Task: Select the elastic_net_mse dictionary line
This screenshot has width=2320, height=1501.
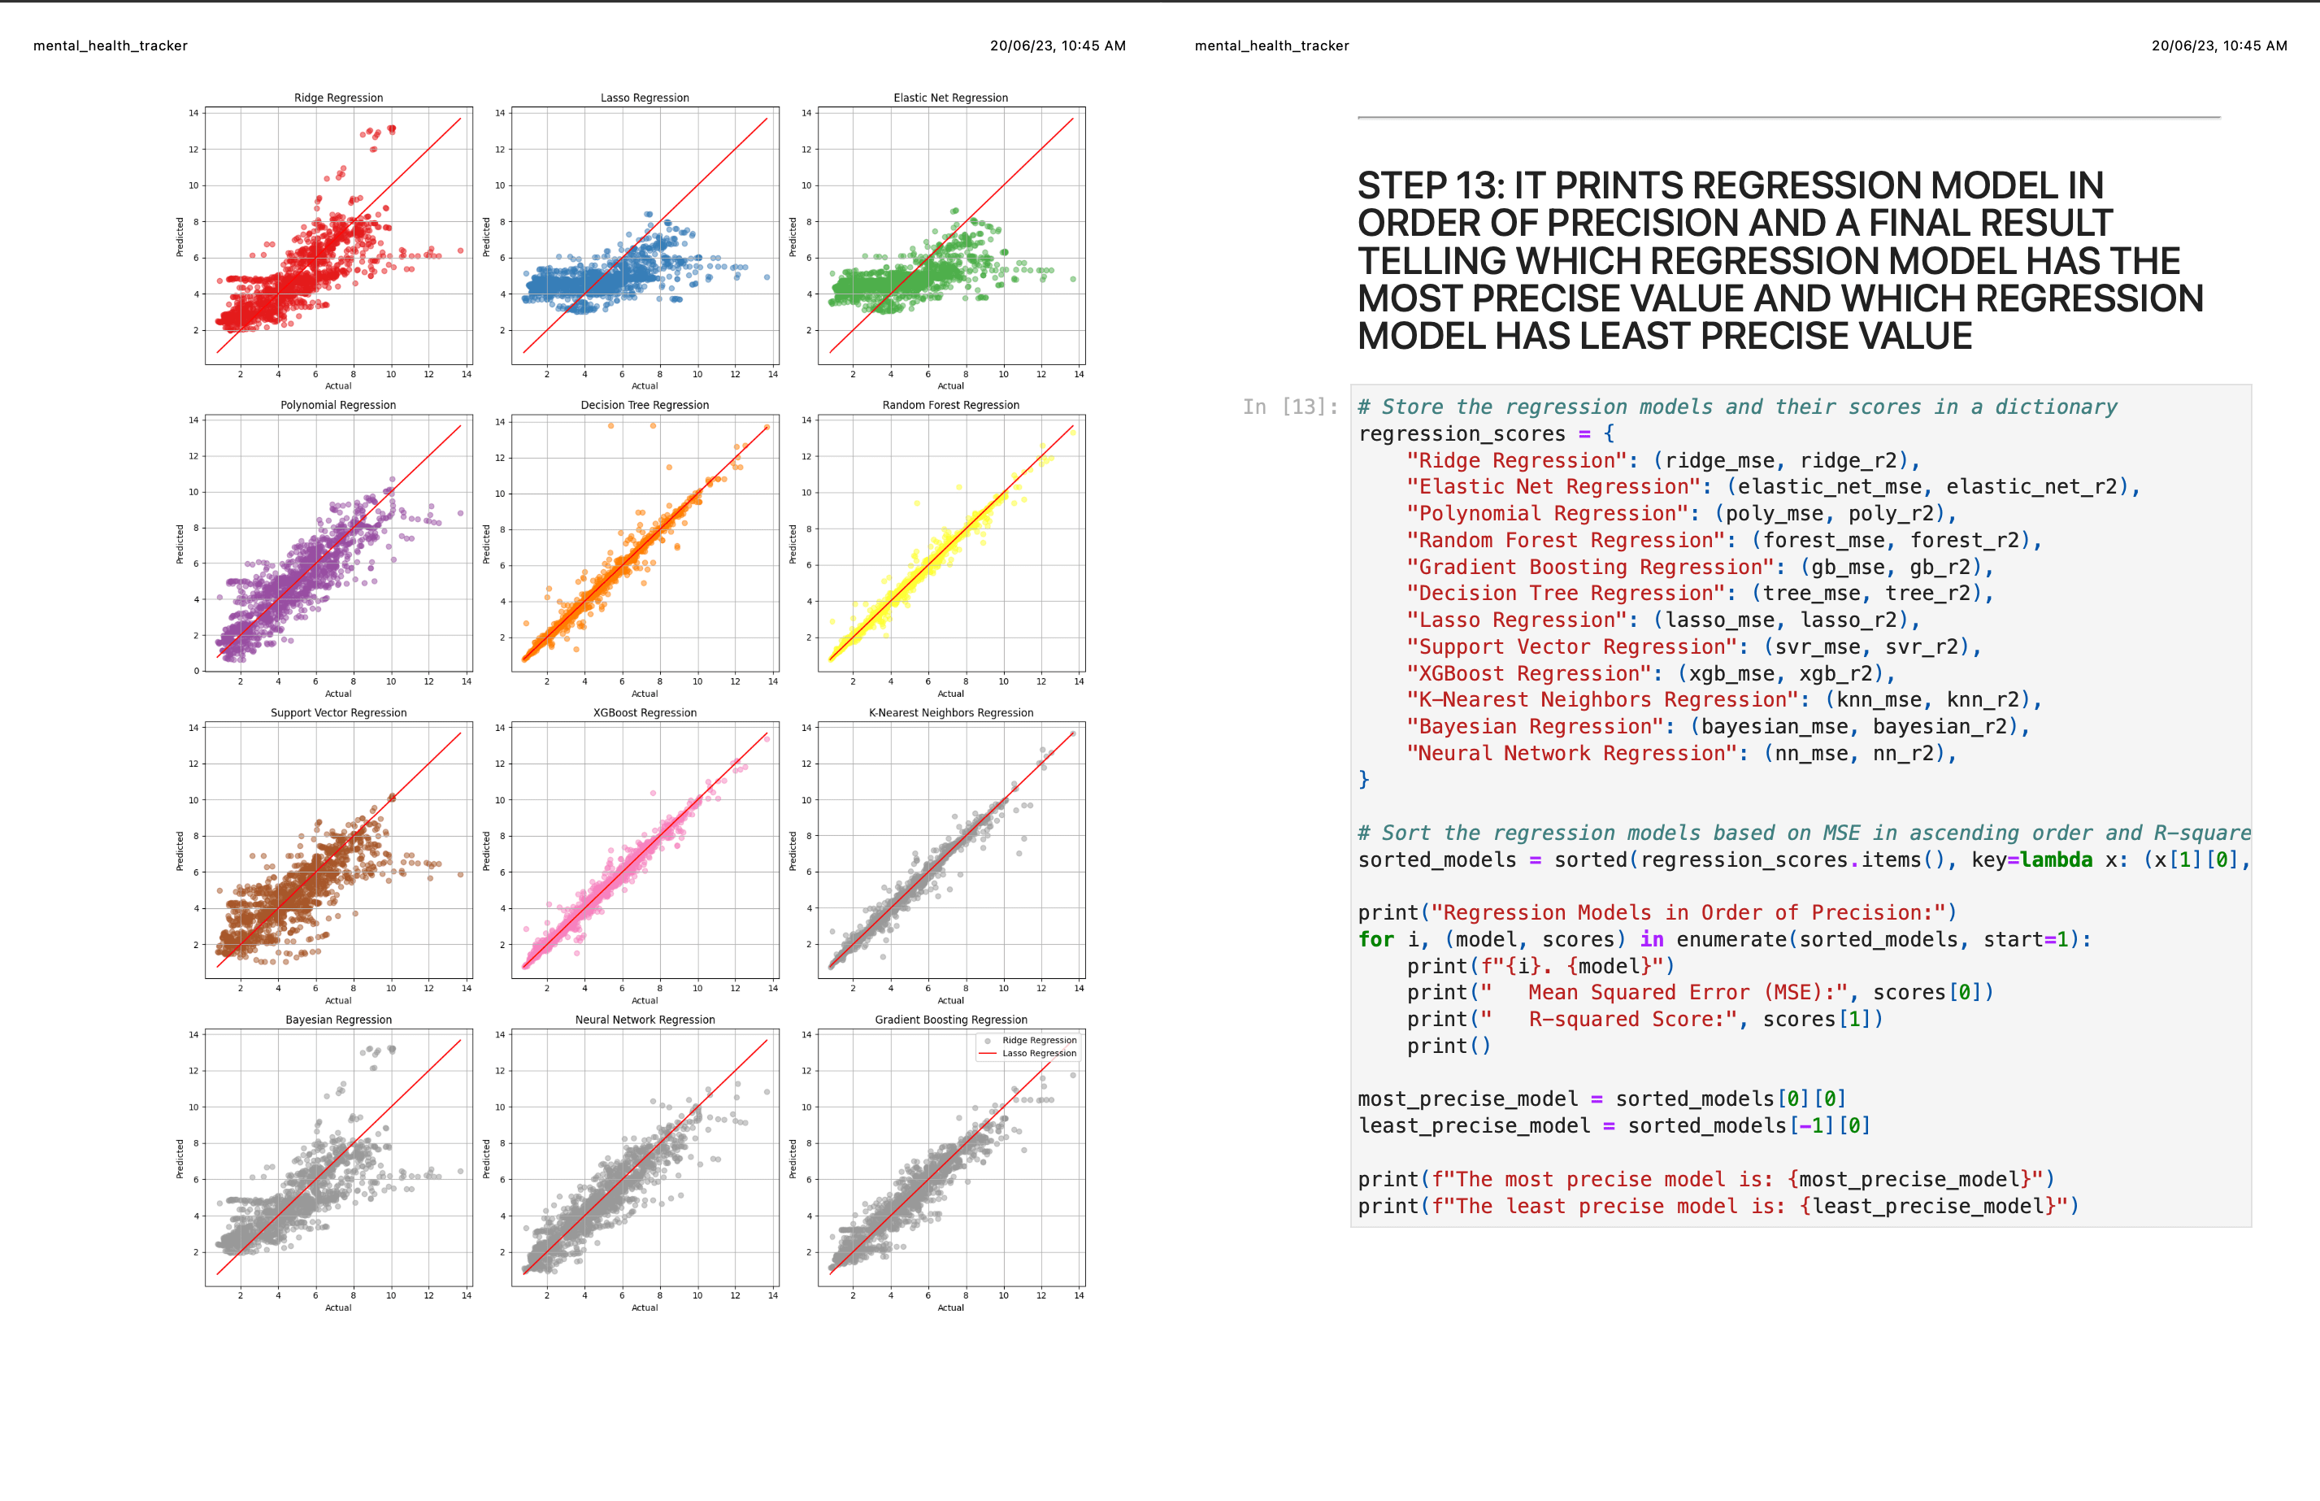Action: coord(1774,486)
